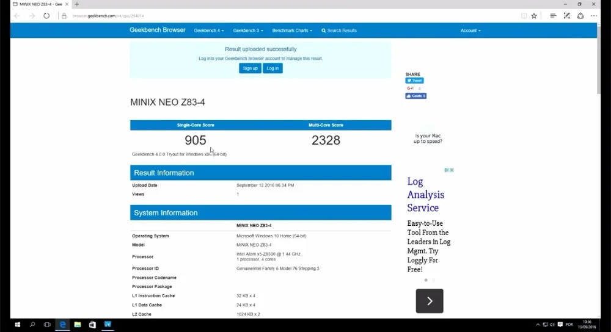Close the advertisement X icon
Viewport: 611px width, 332px height.
452,170
